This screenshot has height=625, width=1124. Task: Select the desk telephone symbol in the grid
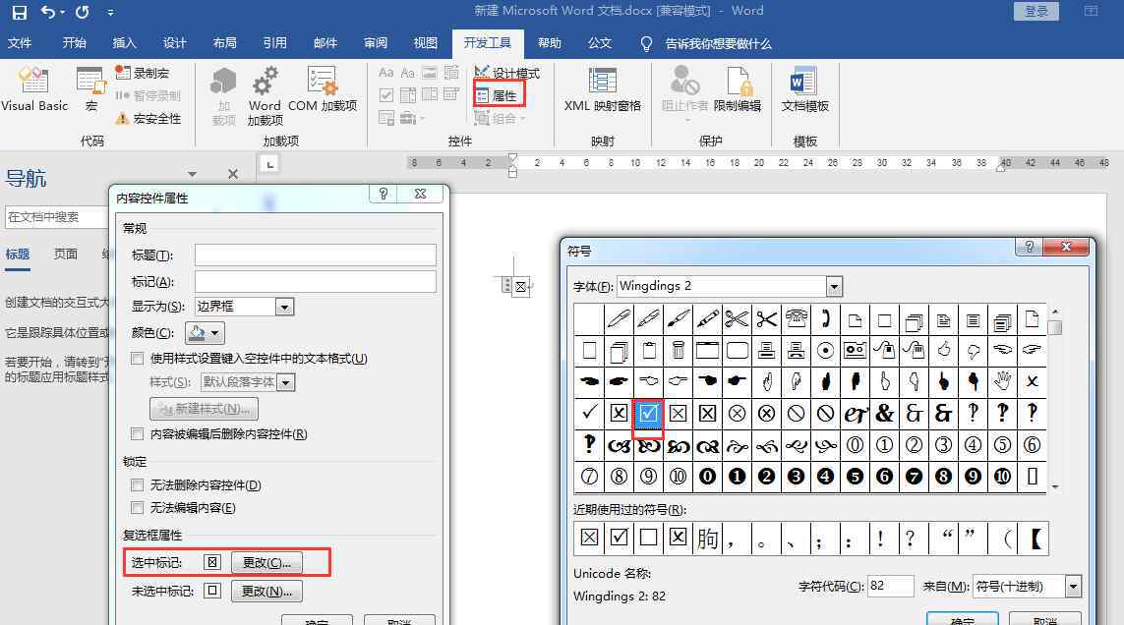click(796, 319)
